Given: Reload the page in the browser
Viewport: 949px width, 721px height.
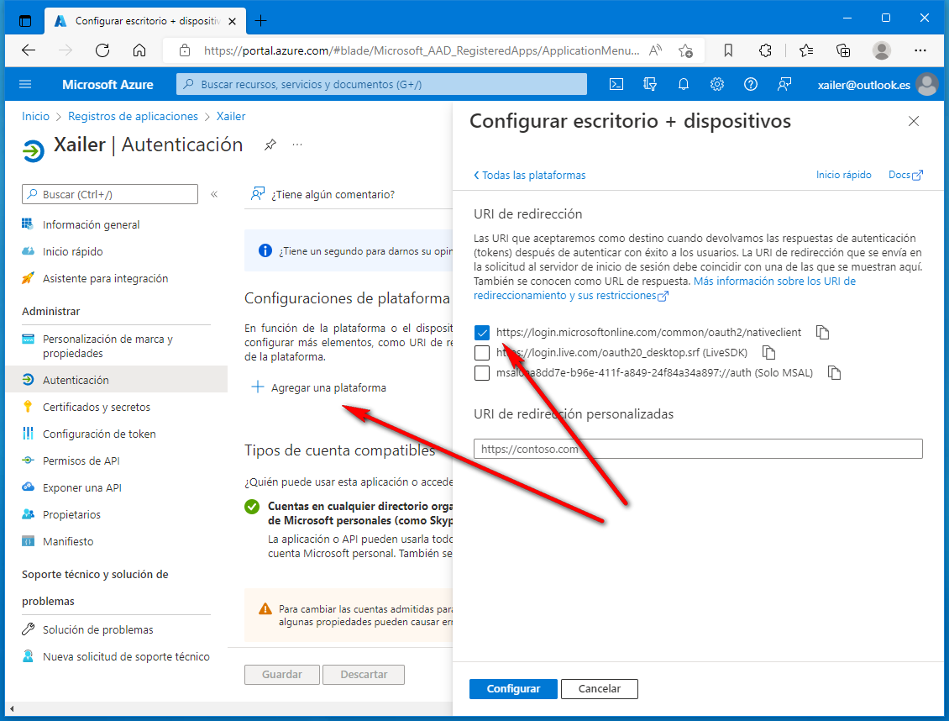Looking at the screenshot, I should (102, 50).
